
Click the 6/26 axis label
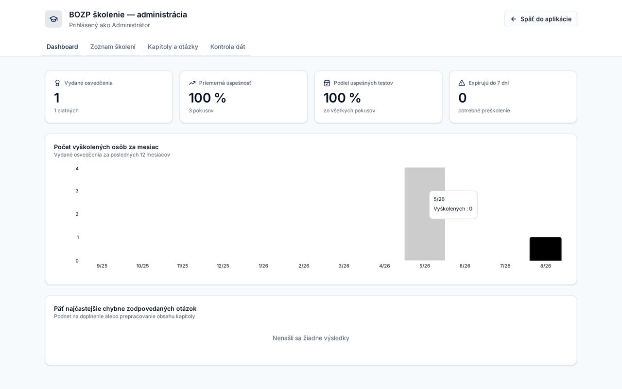point(465,266)
